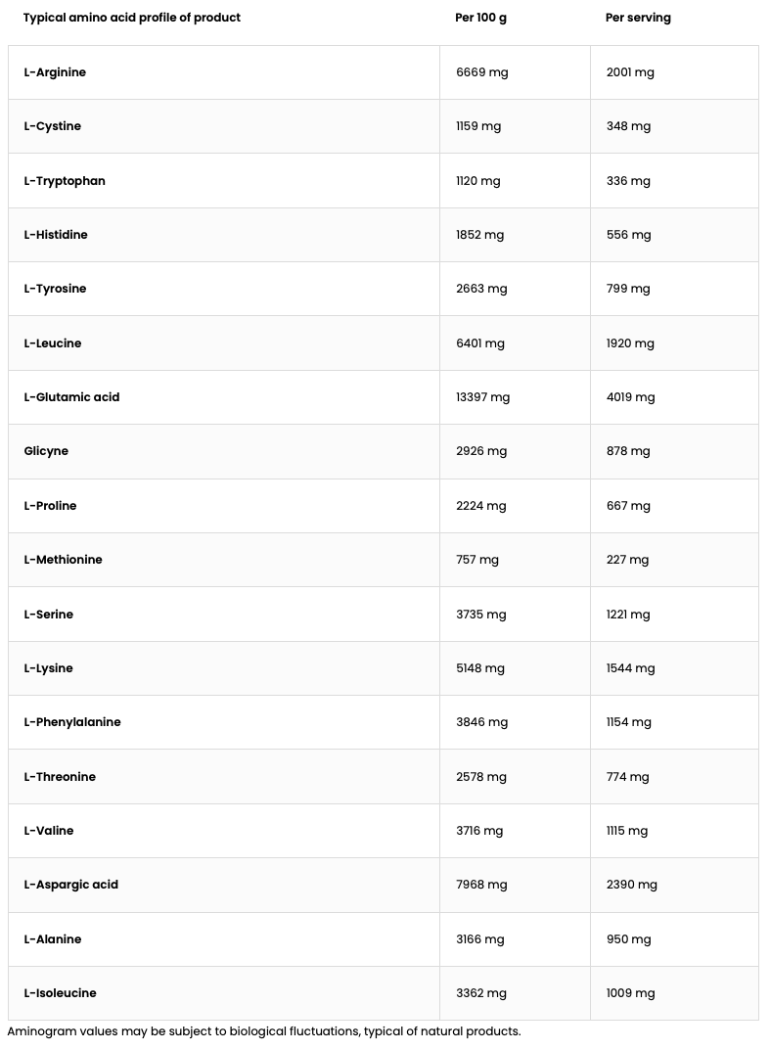The image size is (770, 1050).
Task: Click the L-Arginine row label
Action: point(55,72)
